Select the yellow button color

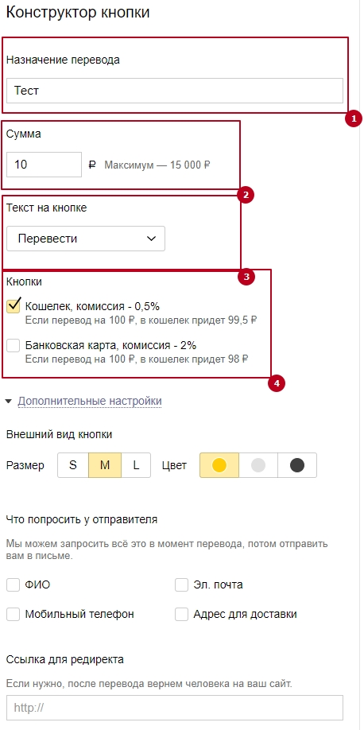tap(219, 465)
